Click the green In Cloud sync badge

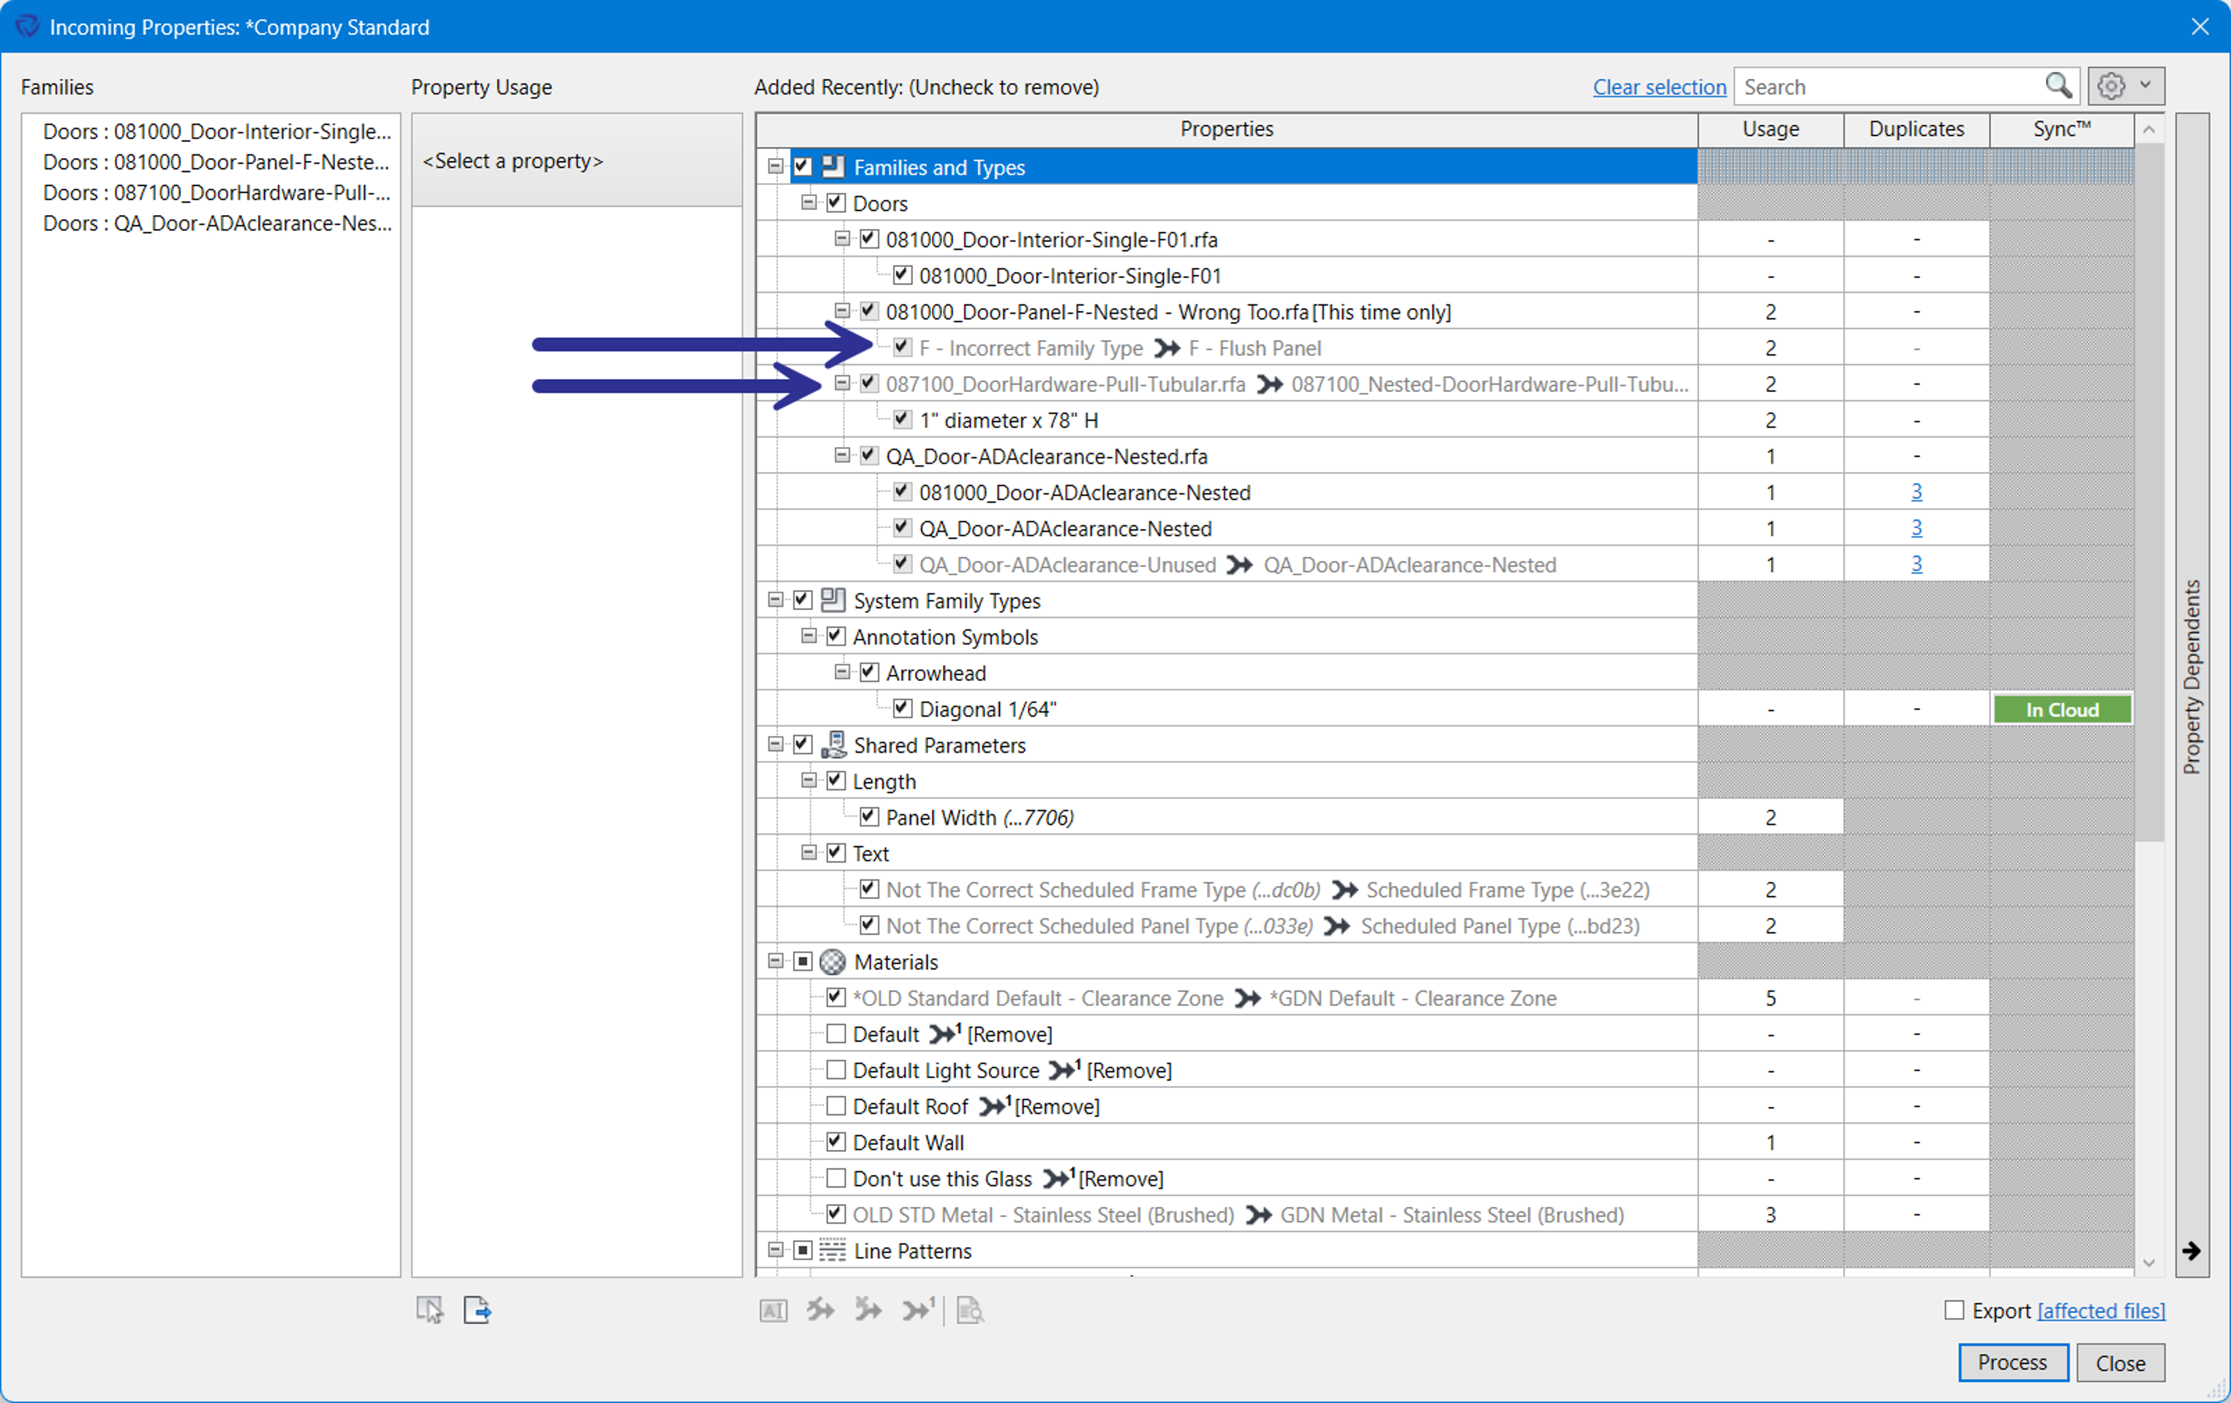(2062, 710)
